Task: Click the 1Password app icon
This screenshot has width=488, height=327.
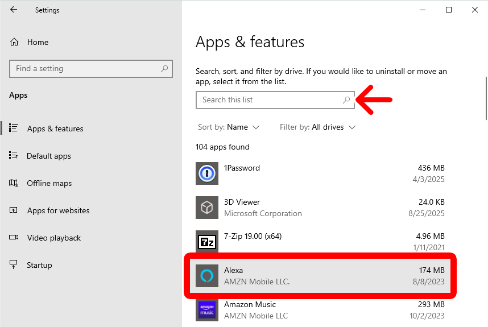Action: [x=207, y=173]
